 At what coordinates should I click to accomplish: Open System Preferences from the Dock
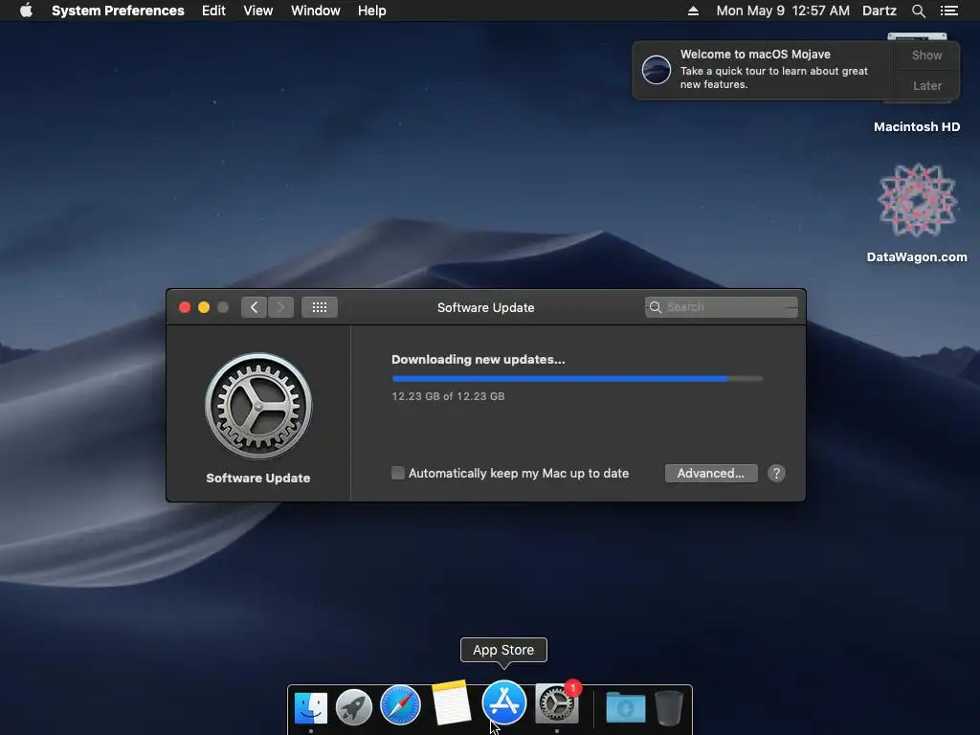point(557,704)
